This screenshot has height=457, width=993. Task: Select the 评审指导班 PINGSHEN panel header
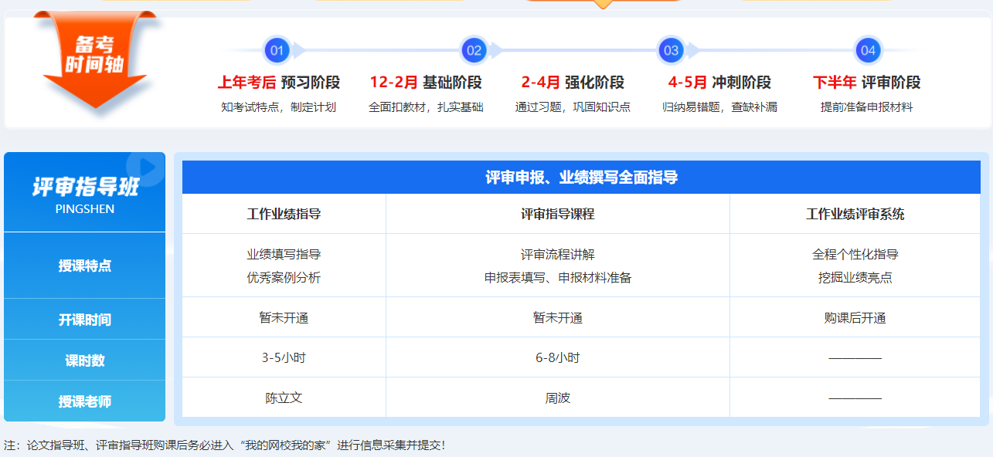(85, 193)
